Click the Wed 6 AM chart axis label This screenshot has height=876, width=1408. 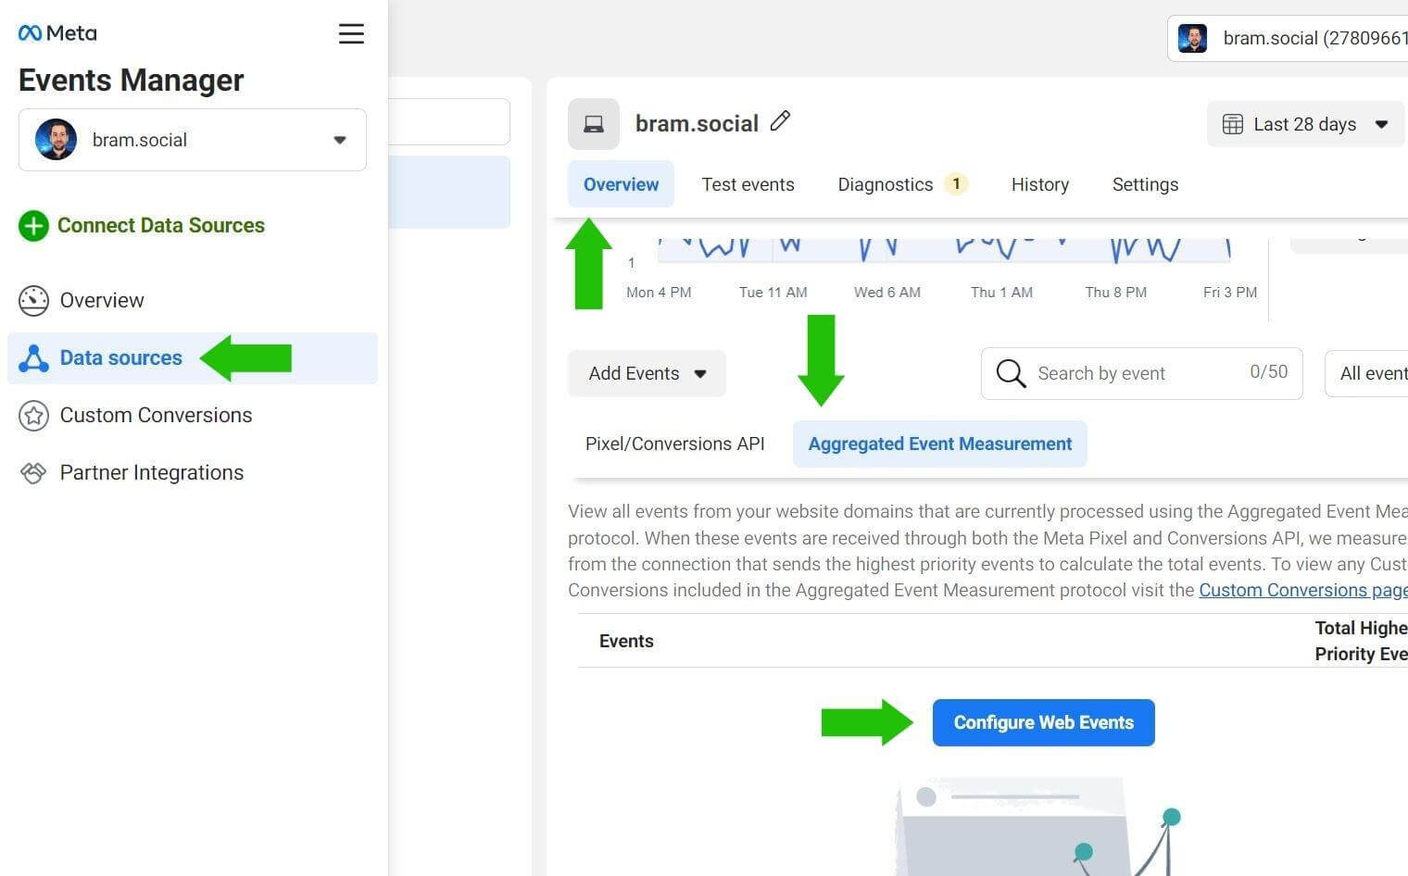tap(887, 293)
